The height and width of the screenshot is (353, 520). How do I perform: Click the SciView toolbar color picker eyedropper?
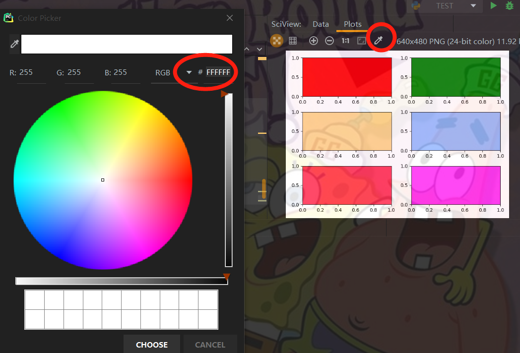pos(379,41)
